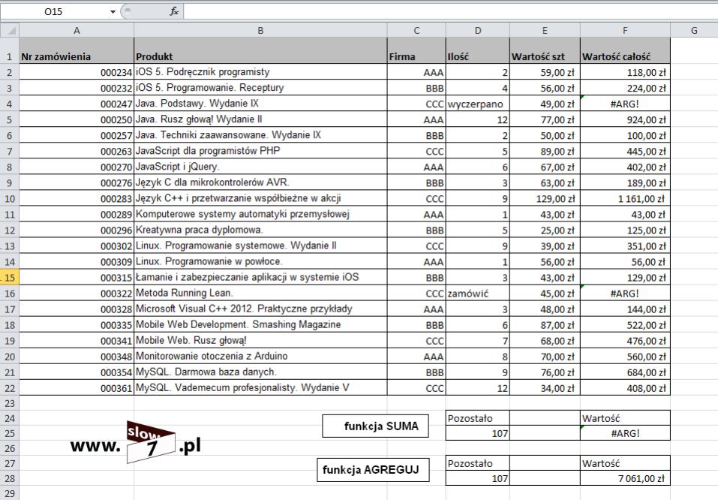Select column B header

[x=260, y=31]
